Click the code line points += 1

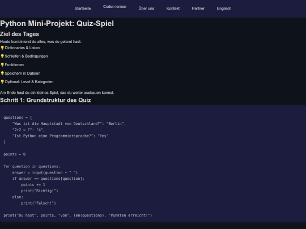(x=33, y=184)
